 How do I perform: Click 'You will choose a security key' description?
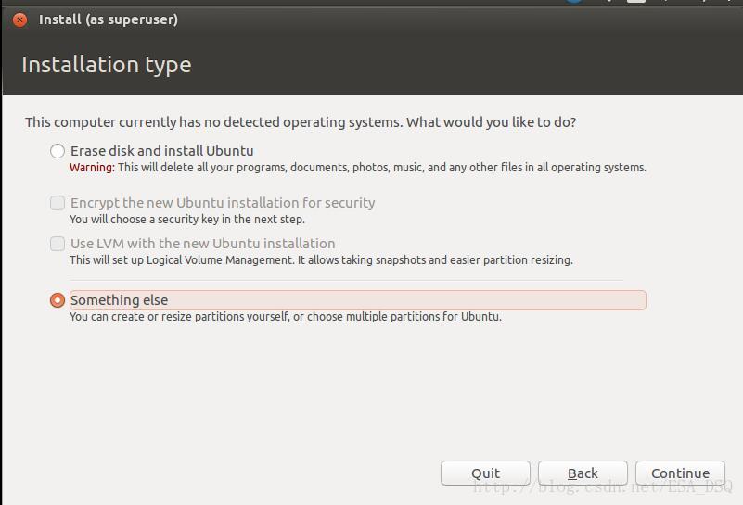click(187, 220)
